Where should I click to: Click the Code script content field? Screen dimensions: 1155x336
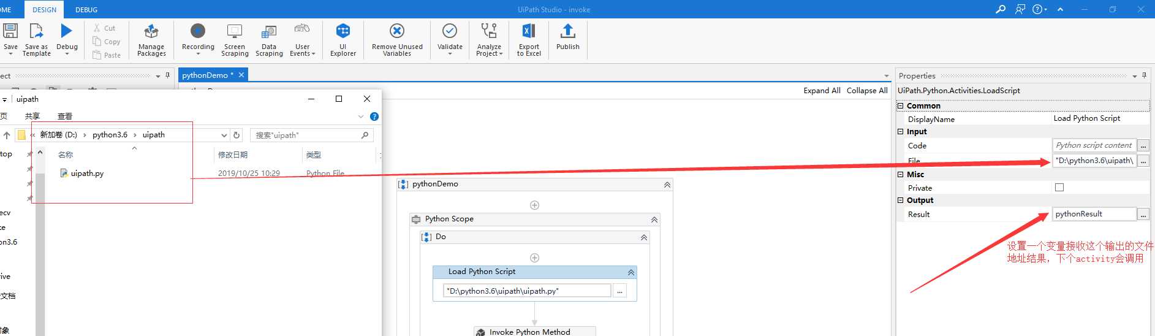pyautogui.click(x=1094, y=145)
